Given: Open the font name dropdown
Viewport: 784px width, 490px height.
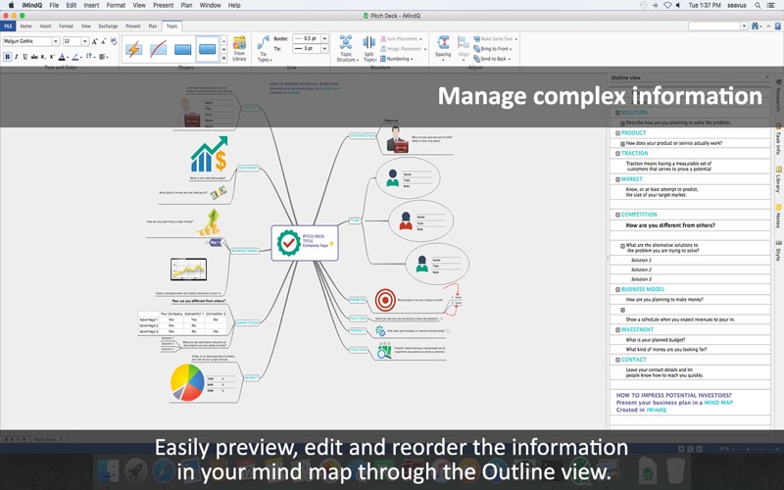Looking at the screenshot, I should coord(56,41).
